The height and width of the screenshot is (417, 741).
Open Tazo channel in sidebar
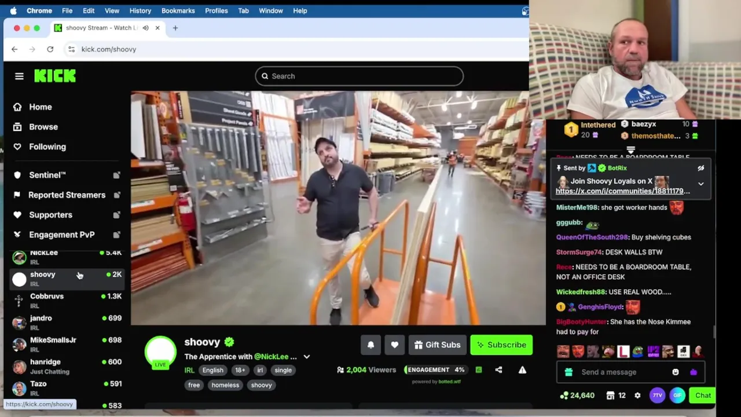point(67,388)
